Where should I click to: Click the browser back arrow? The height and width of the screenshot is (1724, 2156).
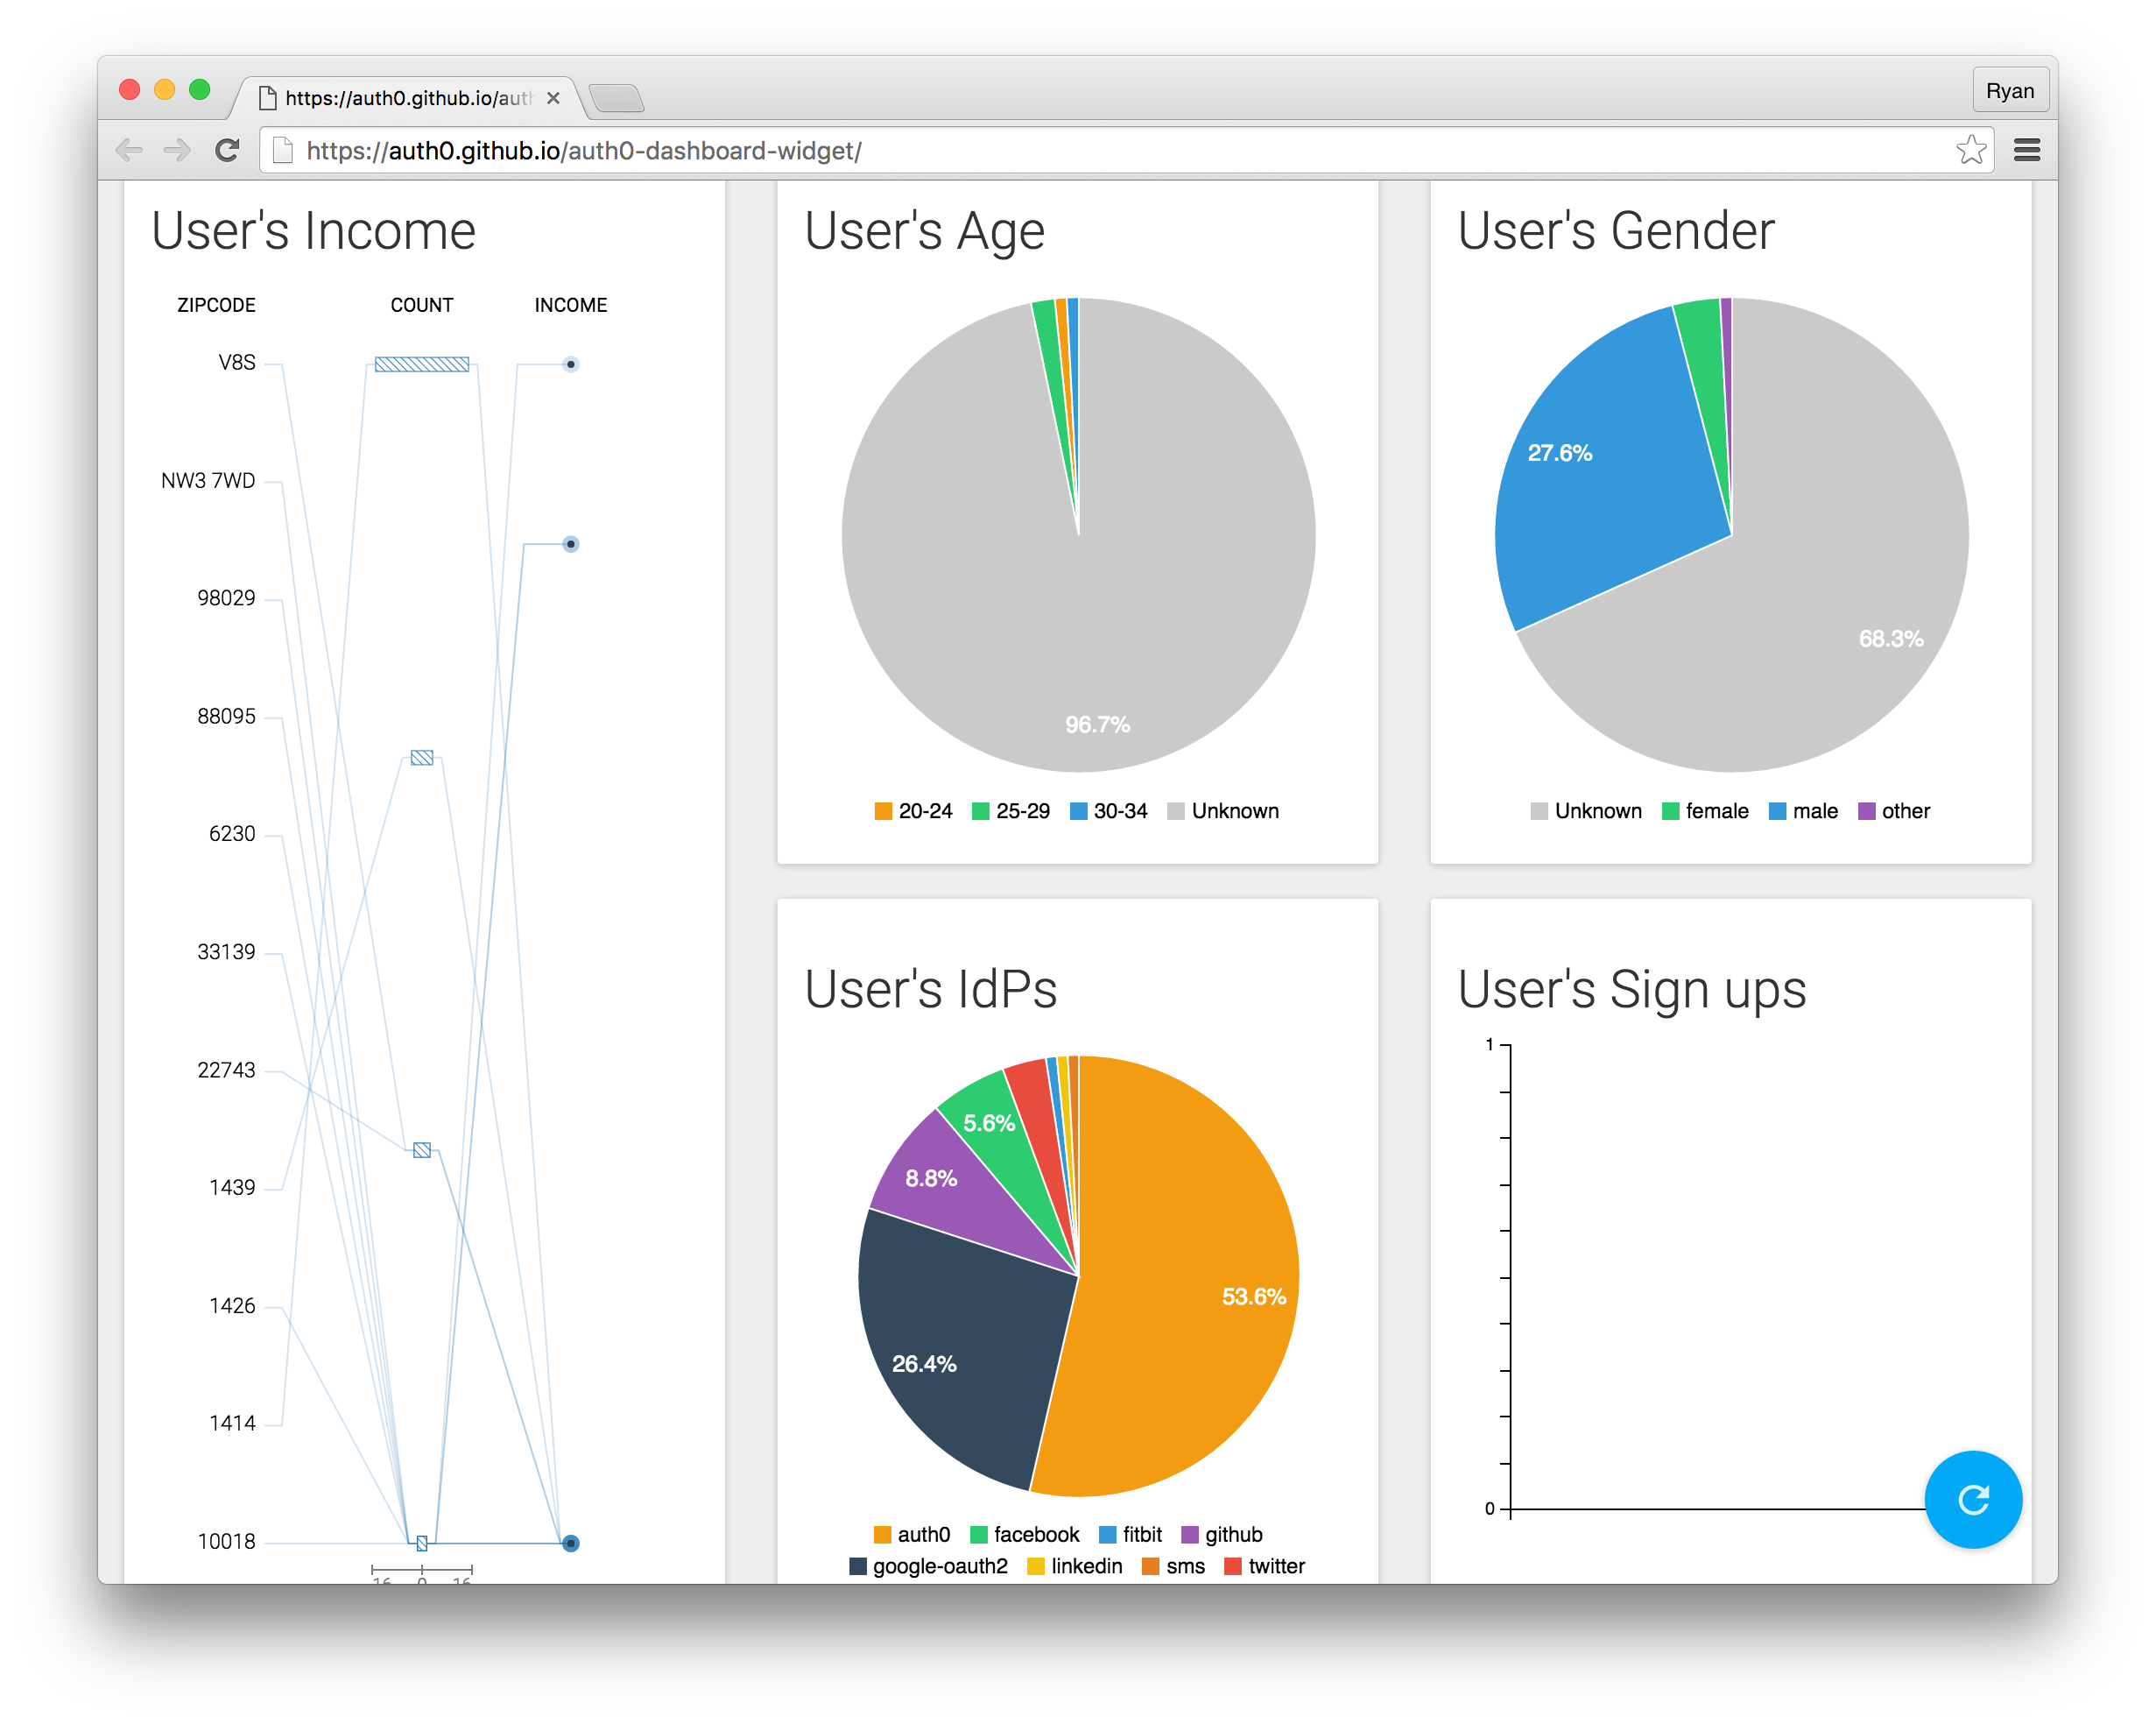[130, 150]
